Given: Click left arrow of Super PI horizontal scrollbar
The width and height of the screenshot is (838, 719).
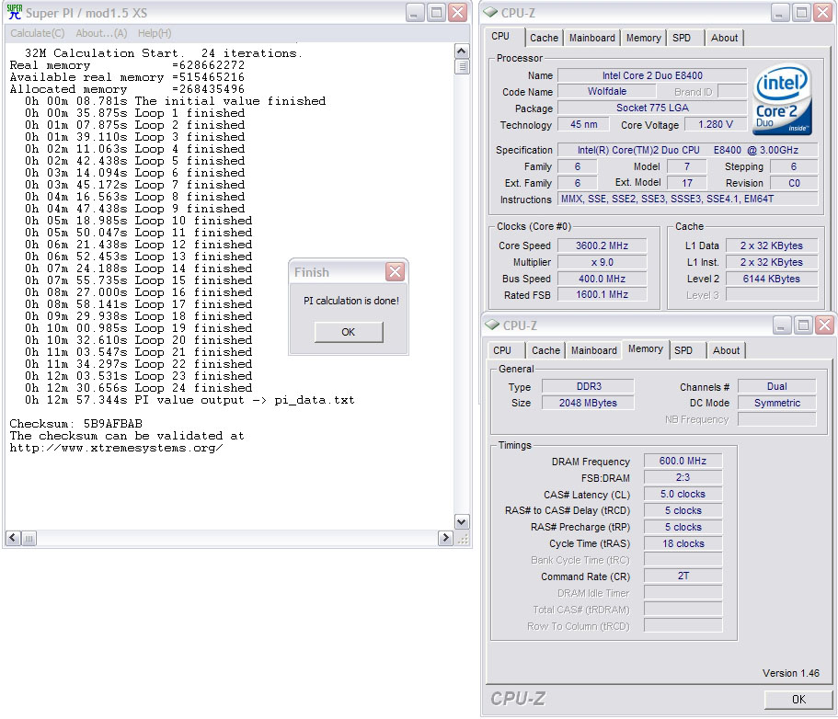Looking at the screenshot, I should coord(14,538).
